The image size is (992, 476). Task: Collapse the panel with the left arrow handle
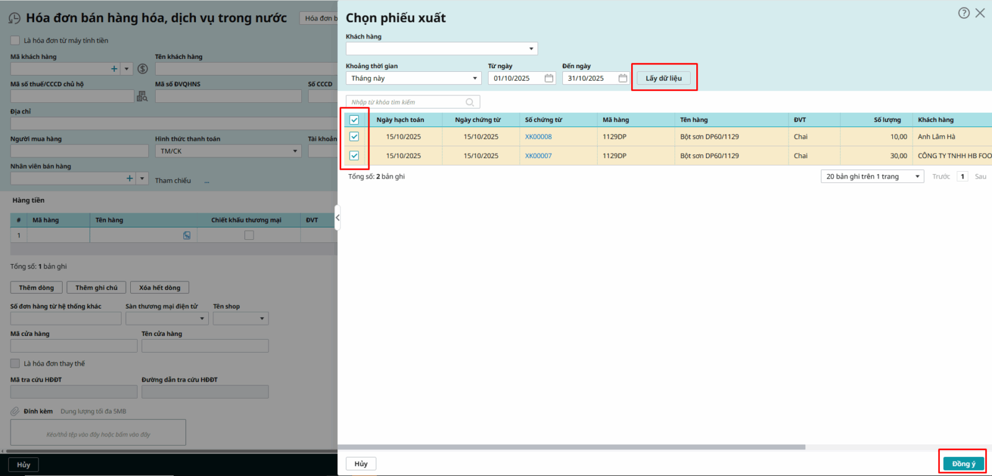337,218
